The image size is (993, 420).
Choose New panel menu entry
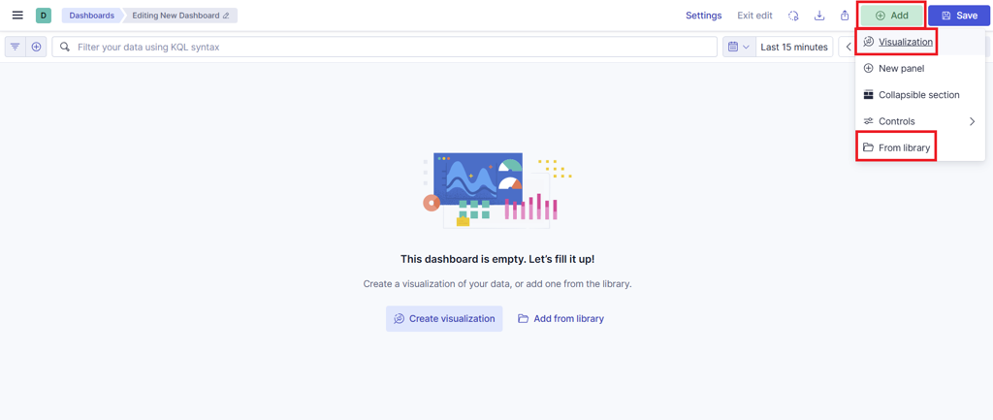click(920, 69)
